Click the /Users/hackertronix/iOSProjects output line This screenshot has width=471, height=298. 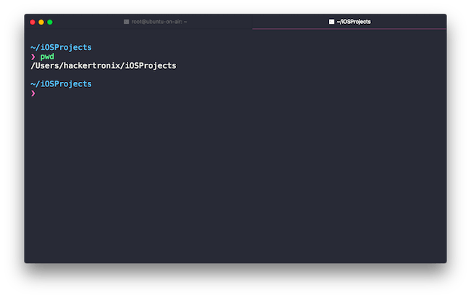pos(104,65)
